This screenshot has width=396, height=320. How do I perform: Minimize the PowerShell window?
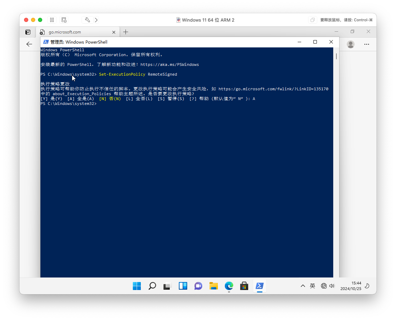pos(299,42)
